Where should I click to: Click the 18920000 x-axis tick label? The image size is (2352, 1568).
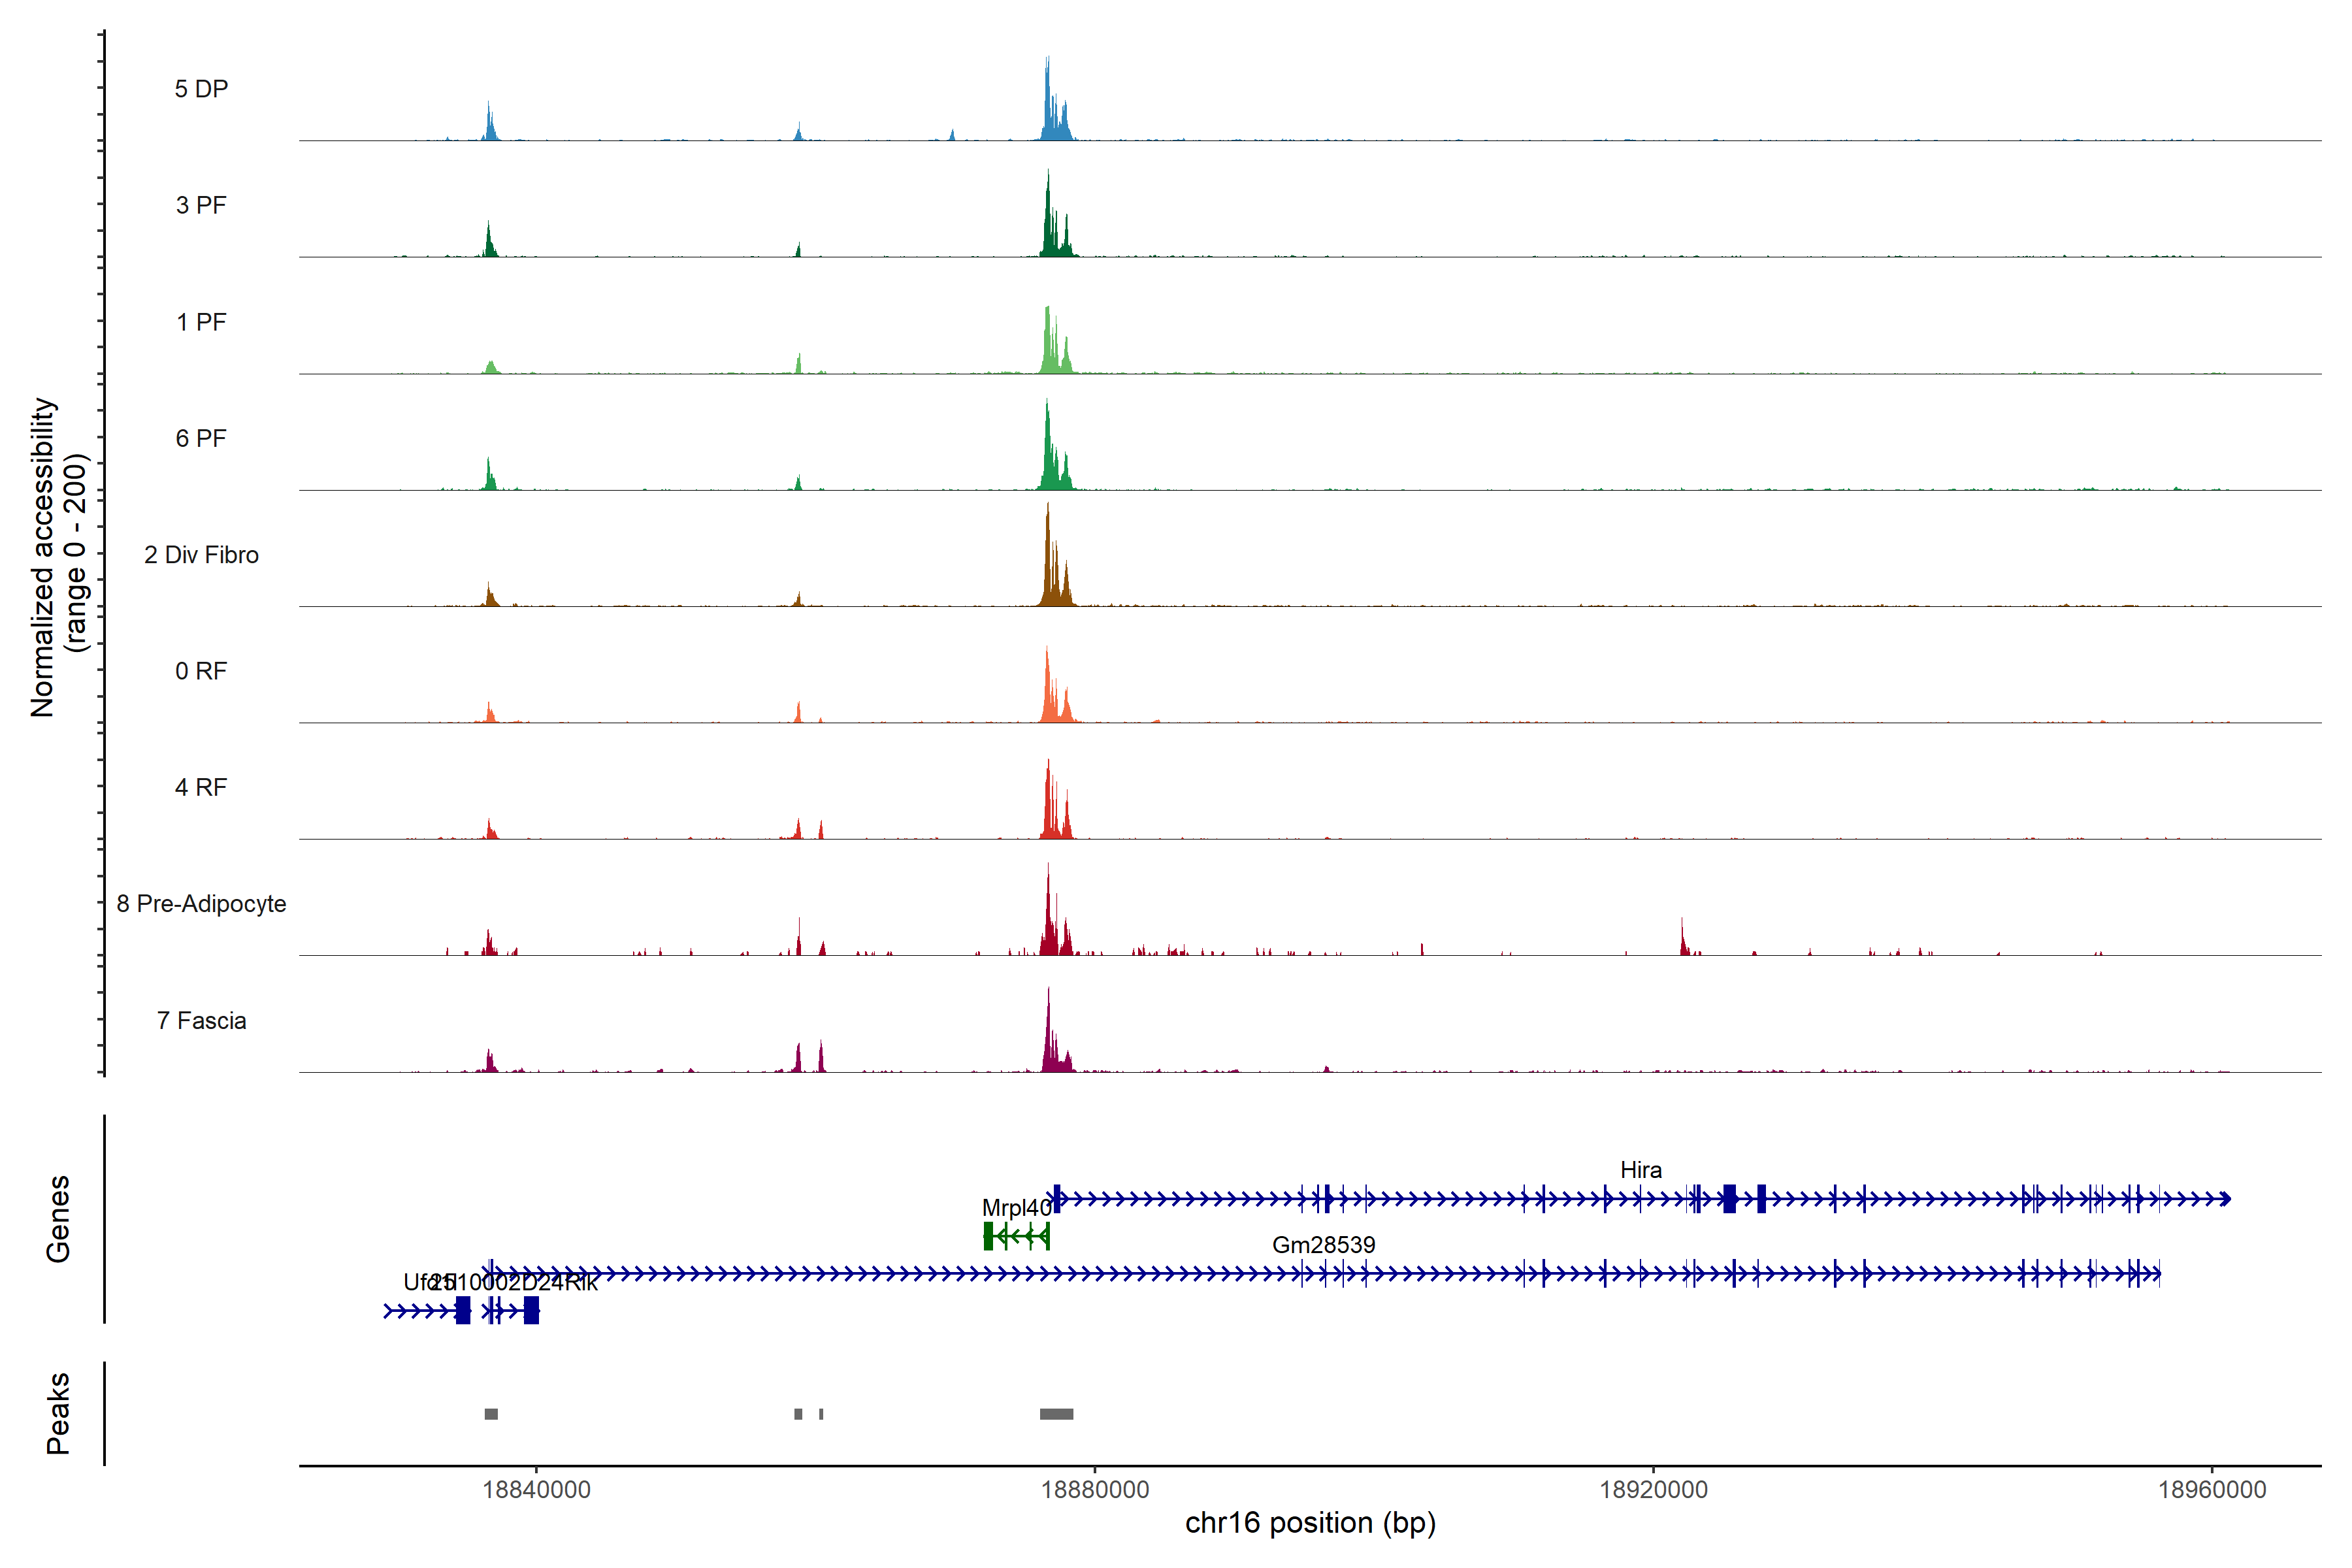(1653, 1490)
